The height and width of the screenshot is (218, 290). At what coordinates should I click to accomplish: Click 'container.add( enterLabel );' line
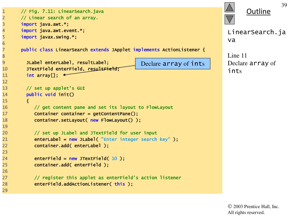pyautogui.click(x=72, y=146)
